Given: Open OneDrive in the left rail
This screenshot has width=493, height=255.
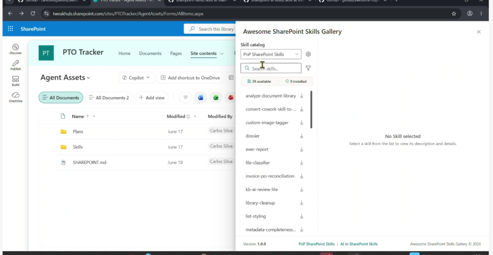Looking at the screenshot, I should tap(15, 97).
